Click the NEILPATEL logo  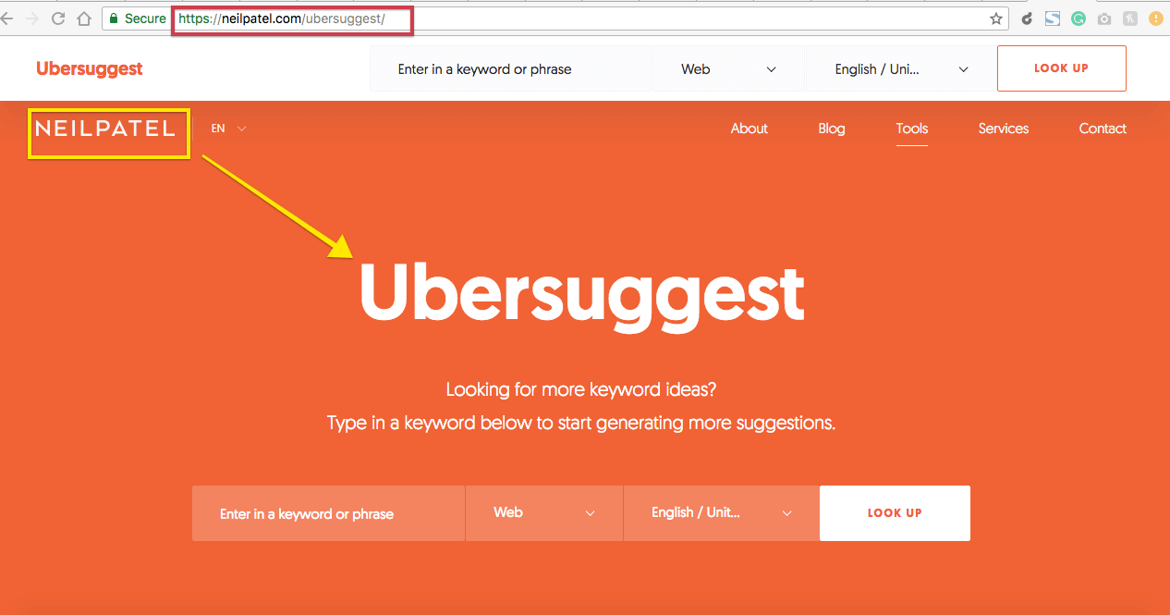point(105,129)
